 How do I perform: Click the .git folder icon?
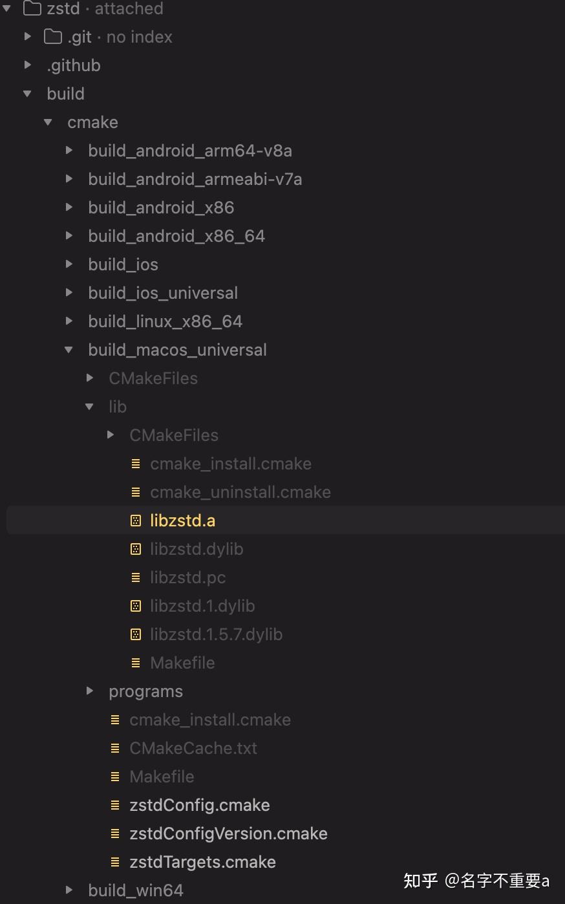tap(53, 37)
